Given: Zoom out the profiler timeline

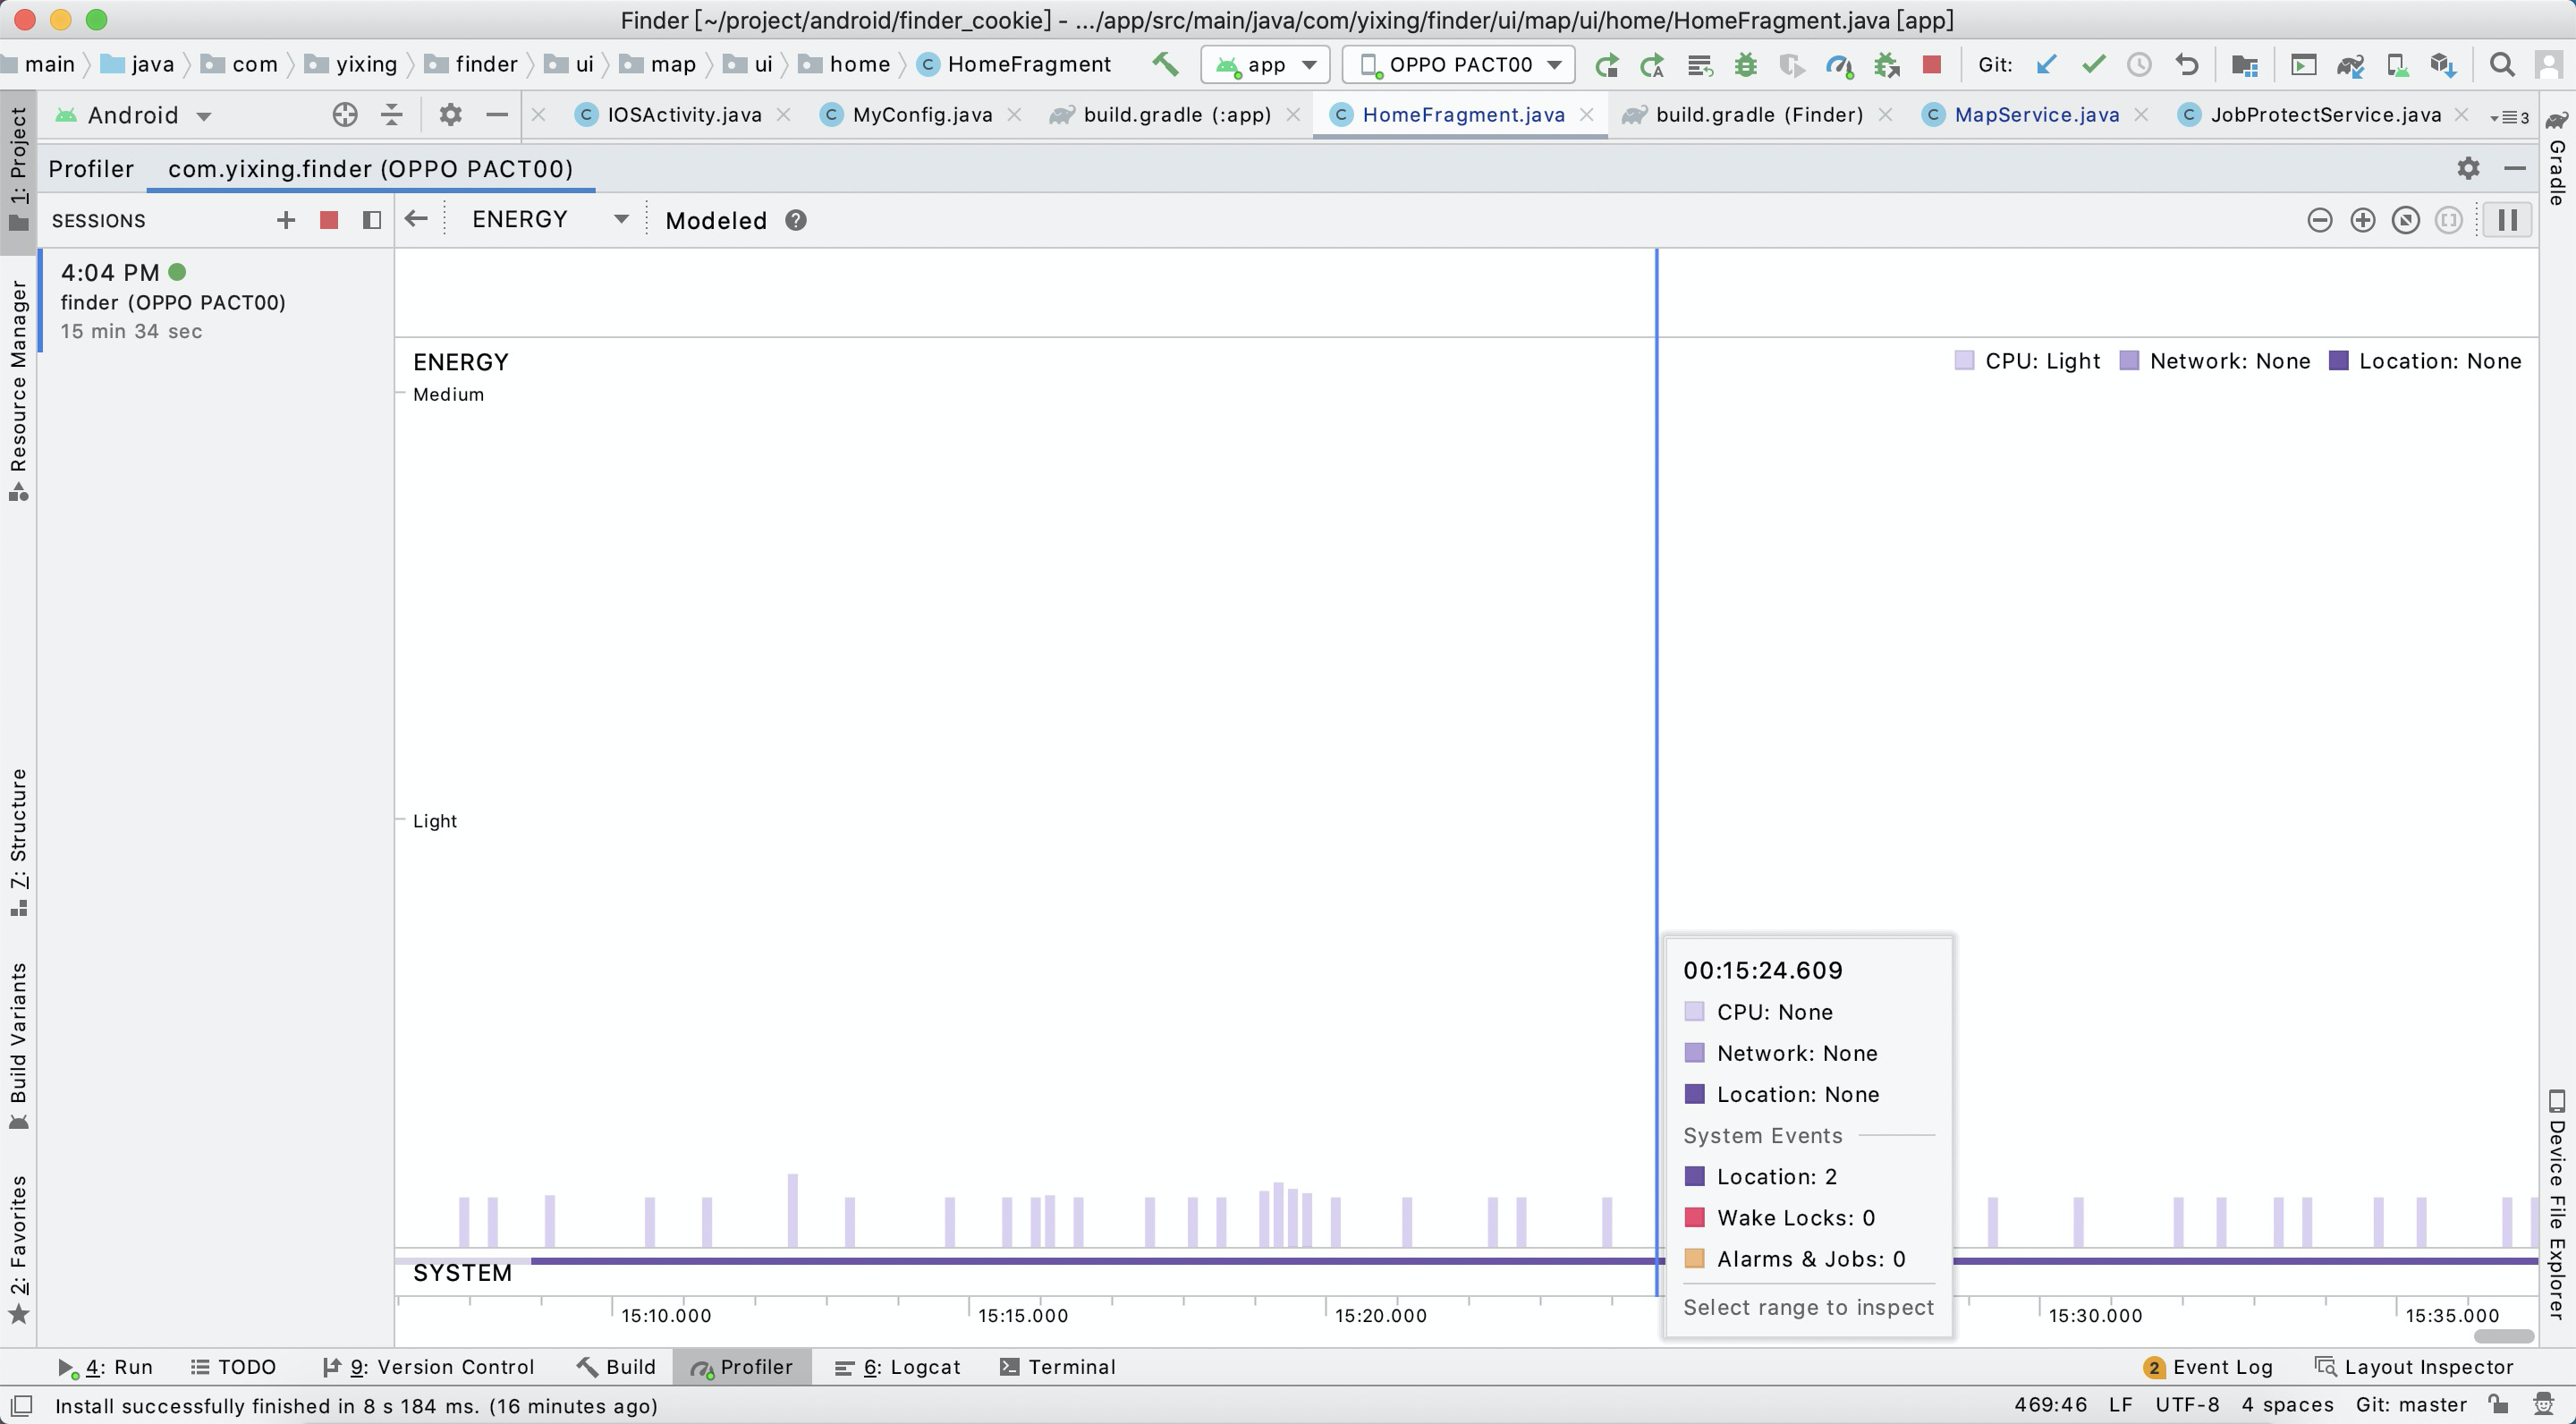Looking at the screenshot, I should tap(2320, 220).
